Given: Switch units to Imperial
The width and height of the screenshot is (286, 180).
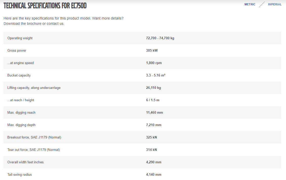Looking at the screenshot, I should (275, 4).
